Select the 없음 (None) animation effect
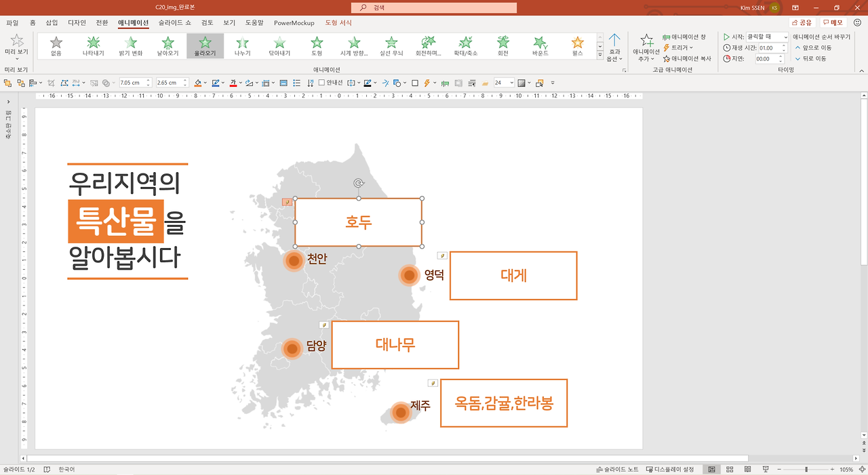 point(56,46)
